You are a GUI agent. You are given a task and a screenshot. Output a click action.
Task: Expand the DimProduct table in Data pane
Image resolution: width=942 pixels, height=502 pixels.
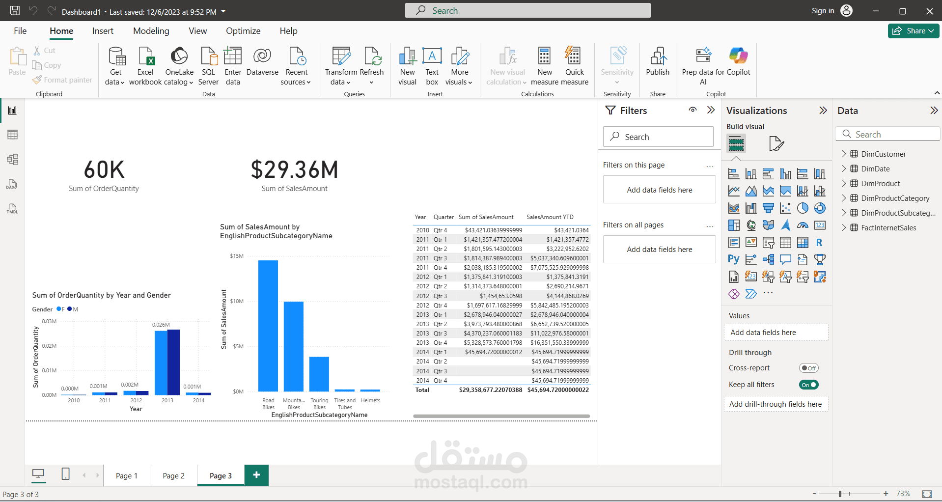tap(844, 183)
